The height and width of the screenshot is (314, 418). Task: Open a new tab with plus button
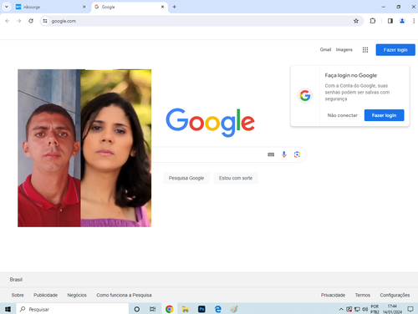click(x=174, y=7)
